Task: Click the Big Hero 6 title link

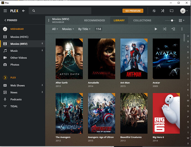Action: (158, 137)
